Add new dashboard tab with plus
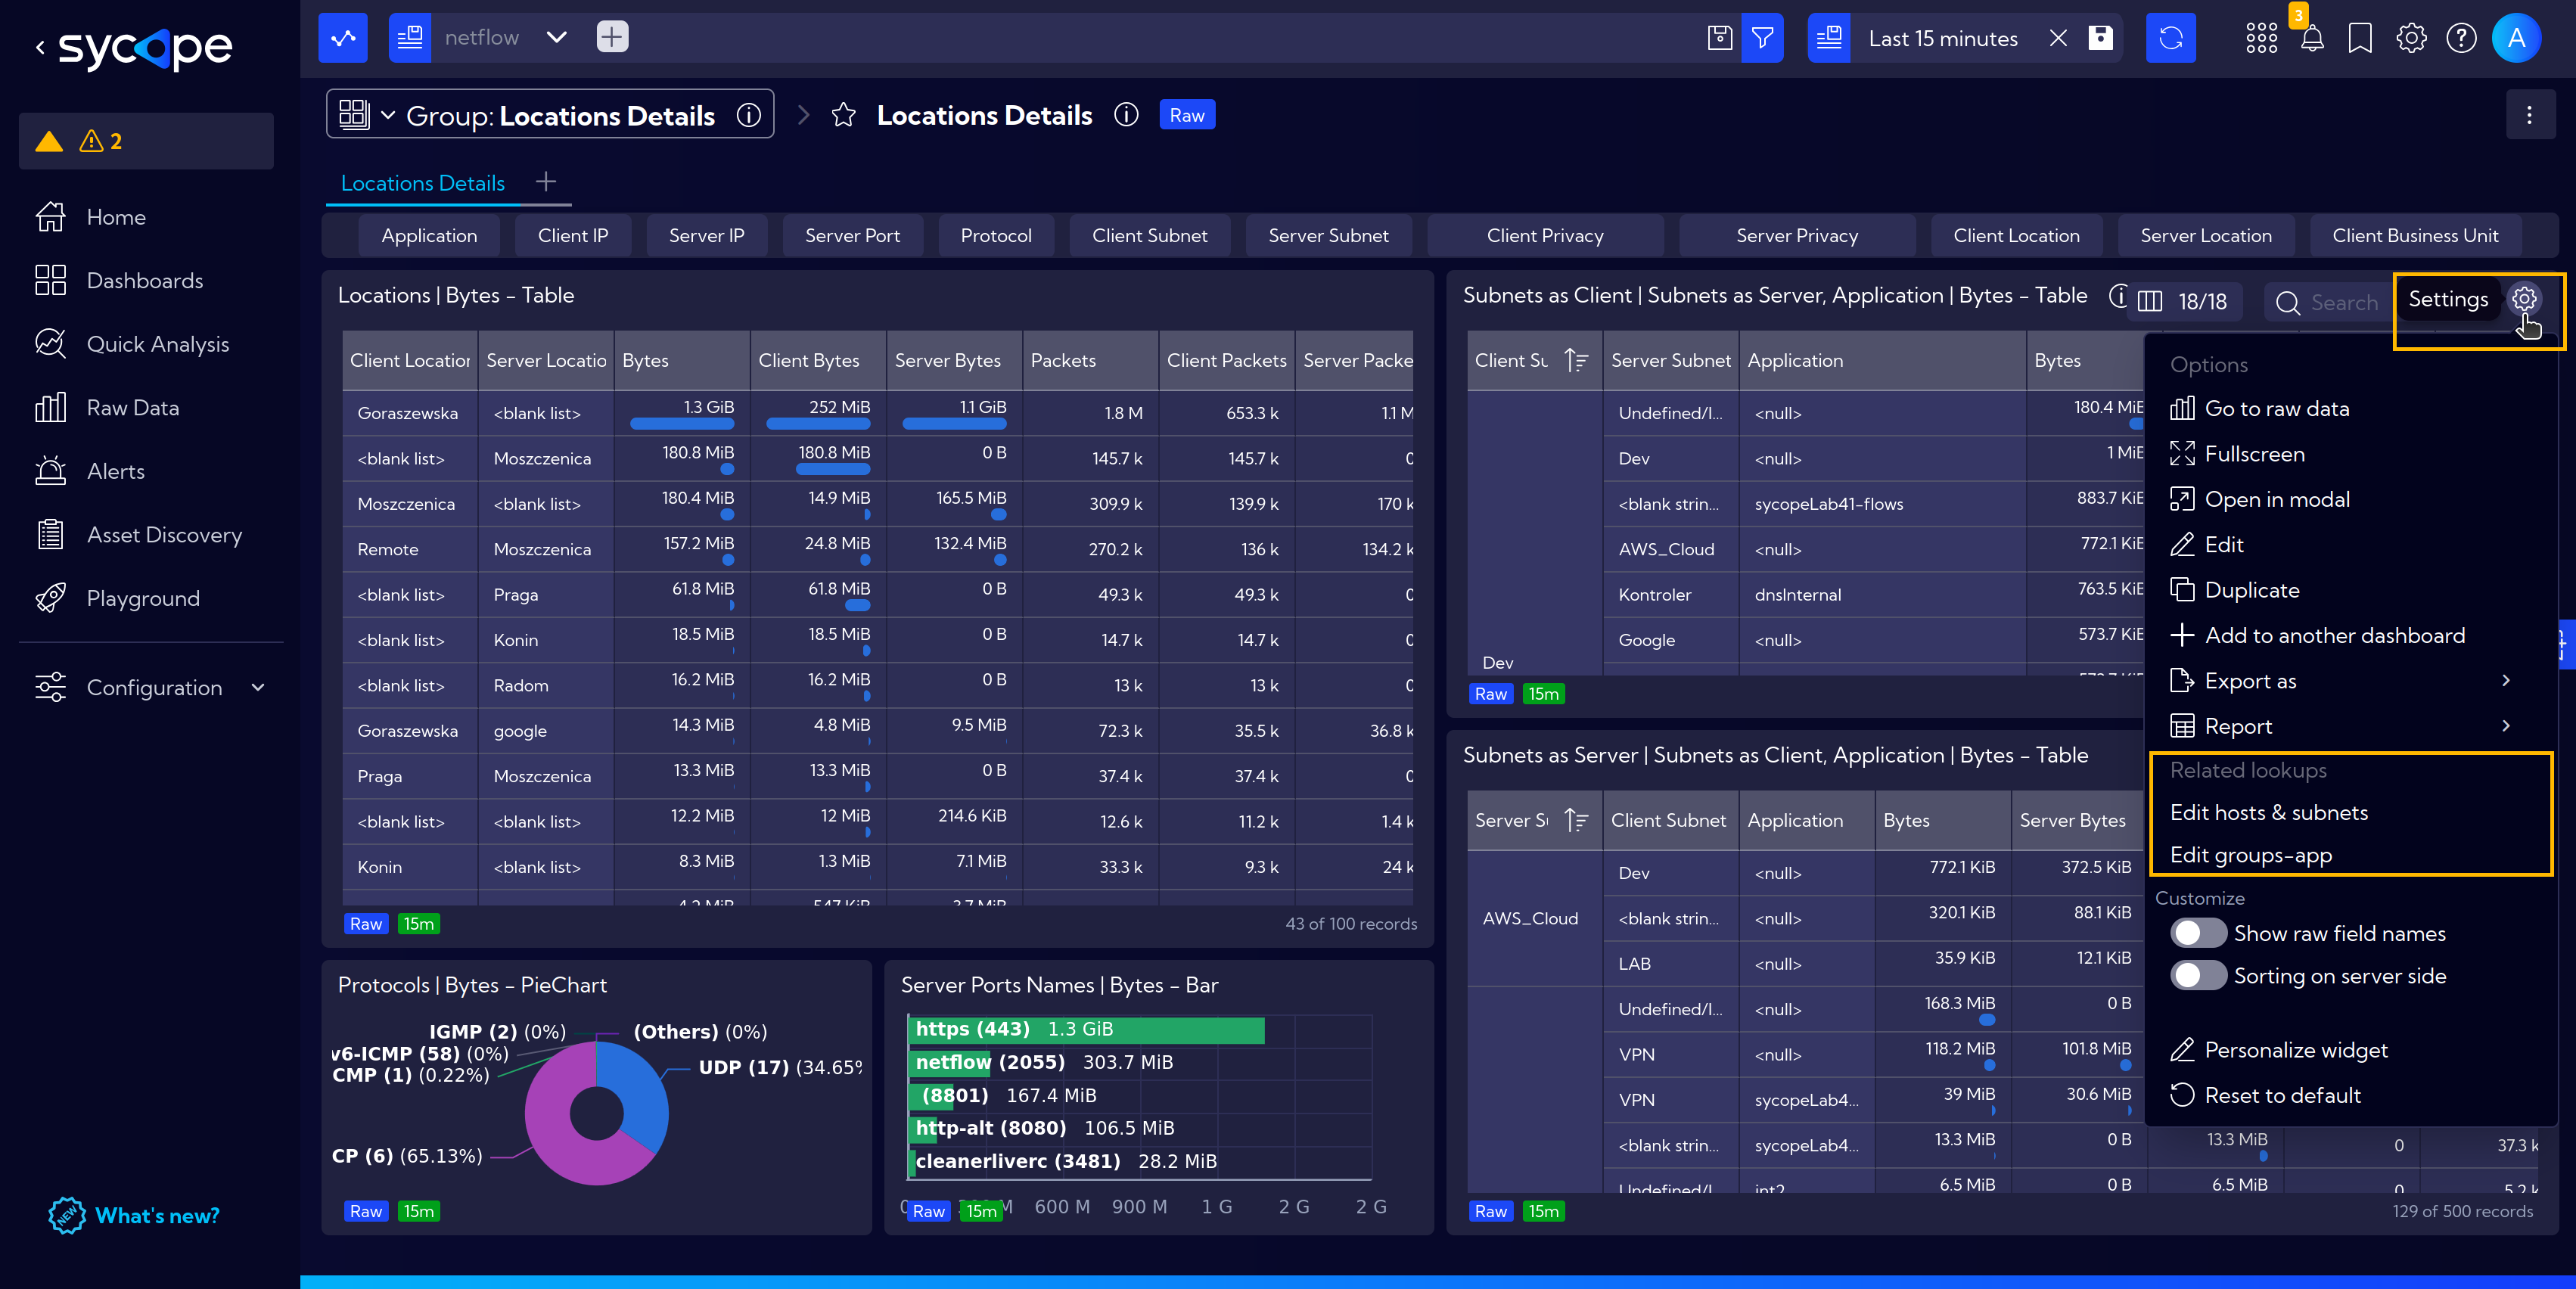The image size is (2576, 1289). tap(546, 181)
